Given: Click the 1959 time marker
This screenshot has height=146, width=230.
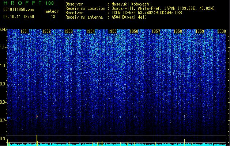Looking at the screenshot, I should (200, 31).
